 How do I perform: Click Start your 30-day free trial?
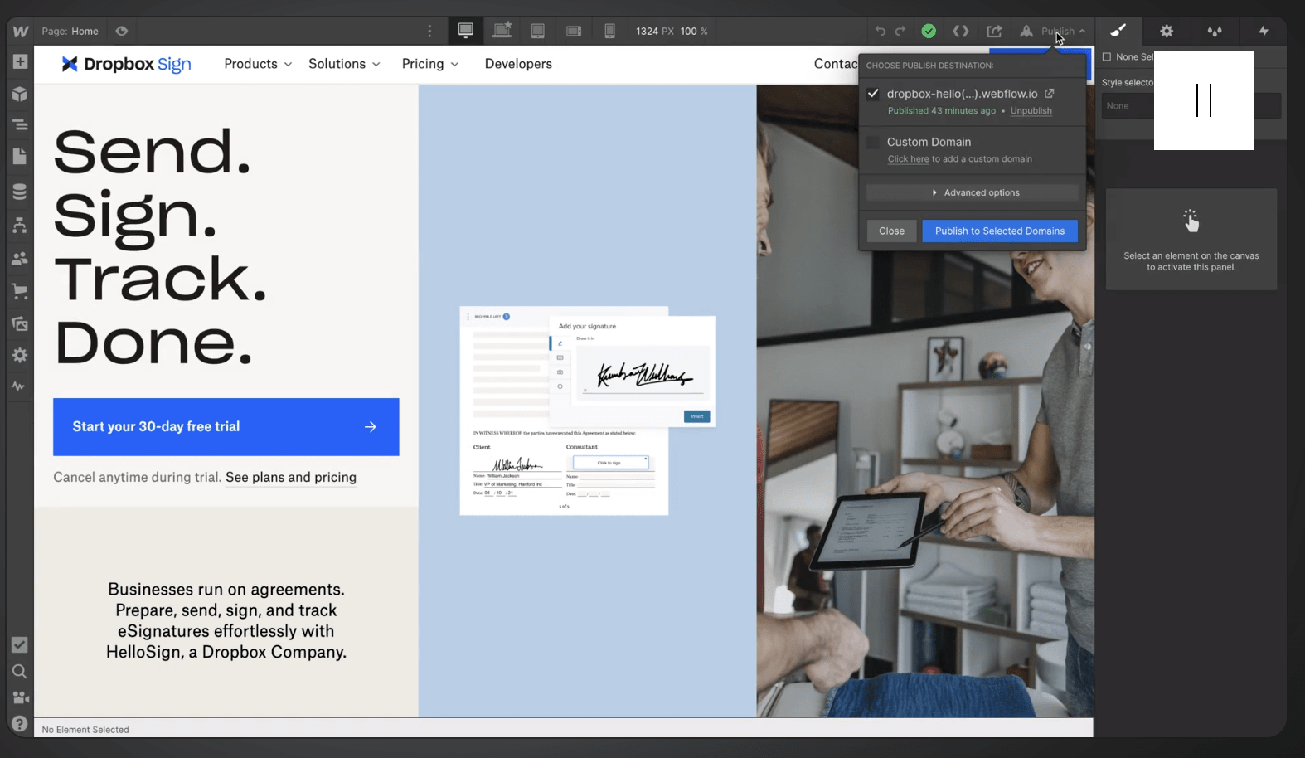[x=226, y=426]
